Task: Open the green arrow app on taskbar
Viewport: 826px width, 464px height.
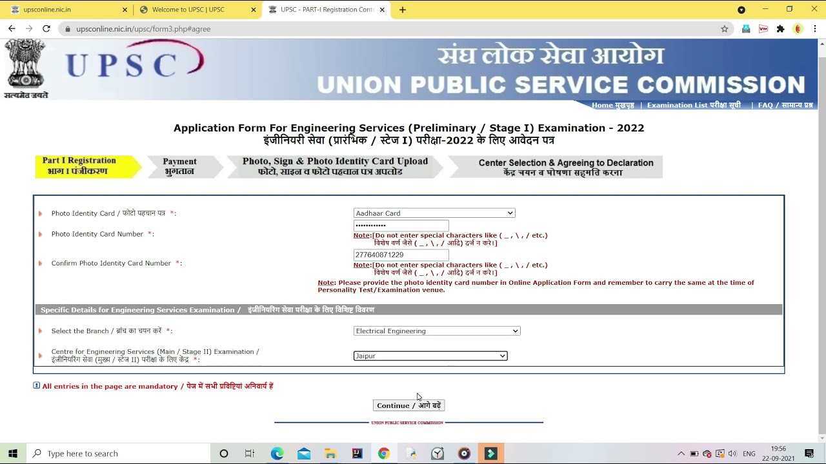Action: (x=491, y=453)
